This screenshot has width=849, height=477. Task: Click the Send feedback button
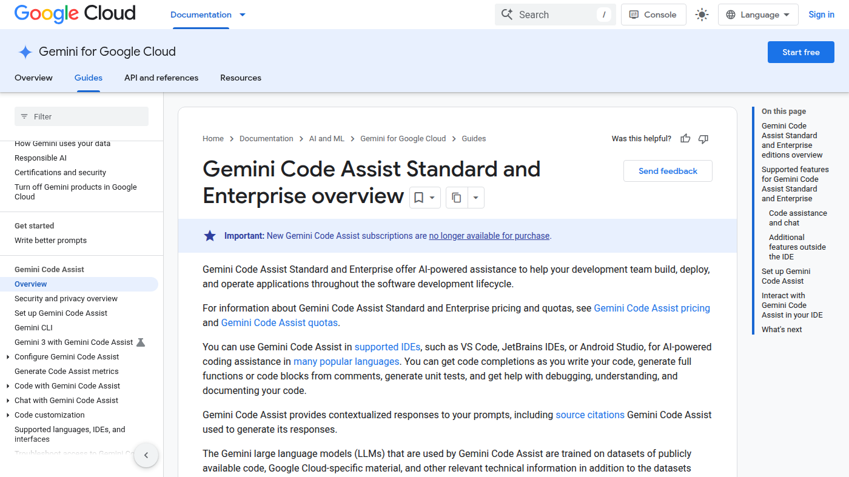(x=668, y=171)
